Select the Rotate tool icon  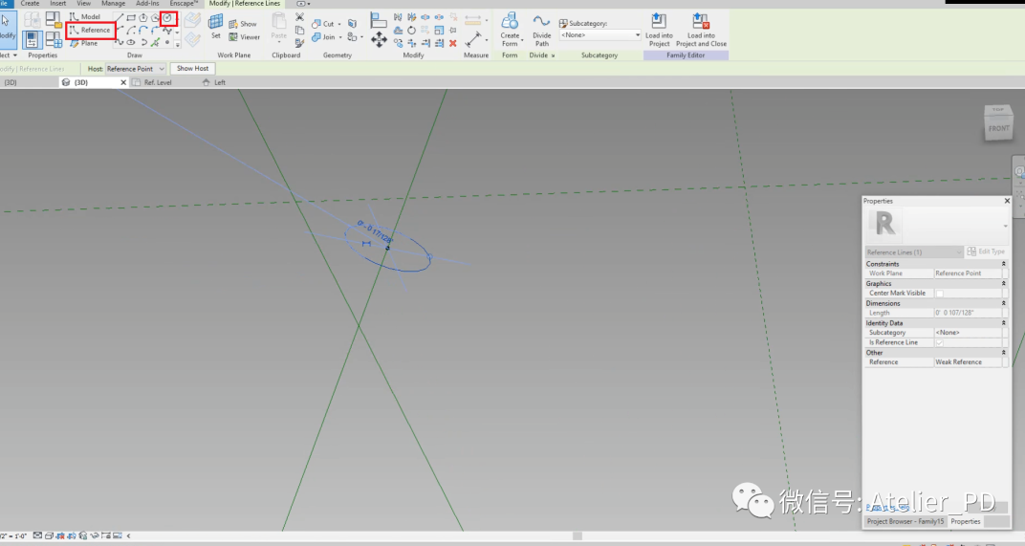tap(411, 30)
